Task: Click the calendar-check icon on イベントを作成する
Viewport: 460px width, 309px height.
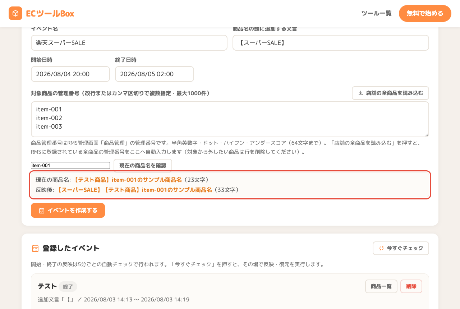Action: [x=42, y=211]
